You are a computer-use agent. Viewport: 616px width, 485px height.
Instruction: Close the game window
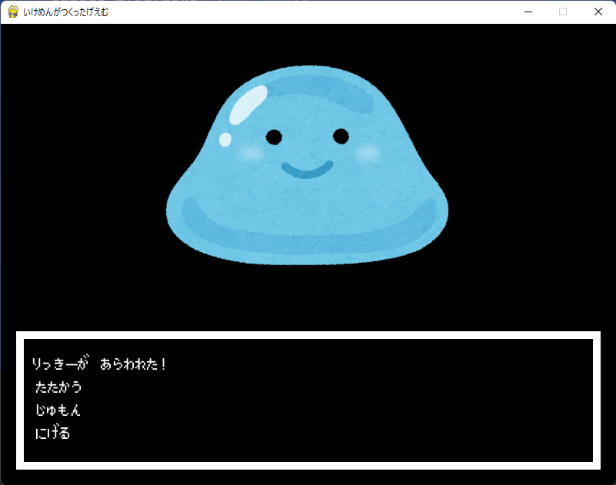click(598, 12)
